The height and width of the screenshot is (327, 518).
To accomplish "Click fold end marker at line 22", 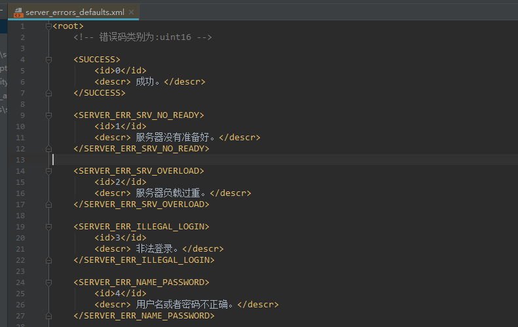I will [48, 260].
